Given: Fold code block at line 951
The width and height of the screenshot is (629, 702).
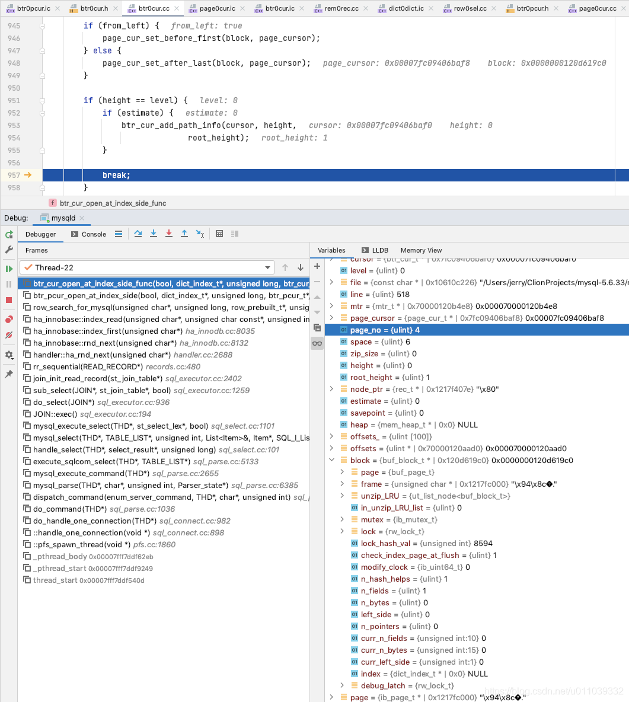Looking at the screenshot, I should click(x=42, y=101).
